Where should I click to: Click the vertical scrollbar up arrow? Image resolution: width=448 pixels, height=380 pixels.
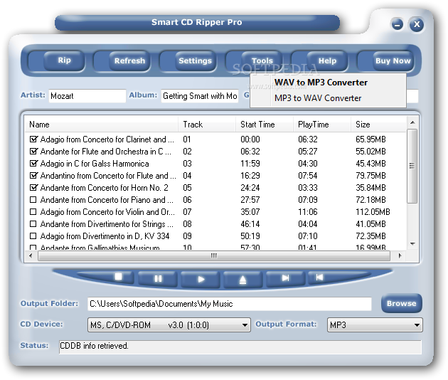tap(412, 122)
